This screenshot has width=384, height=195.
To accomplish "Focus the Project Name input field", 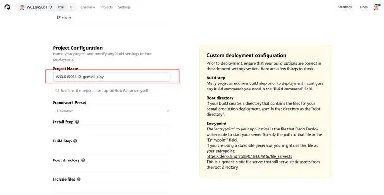I will tap(111, 77).
